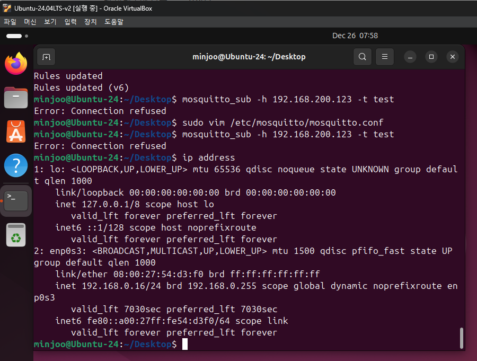
Task: Click 'link/ether 08:00:27:54:d3:f0' text
Action: (x=129, y=274)
